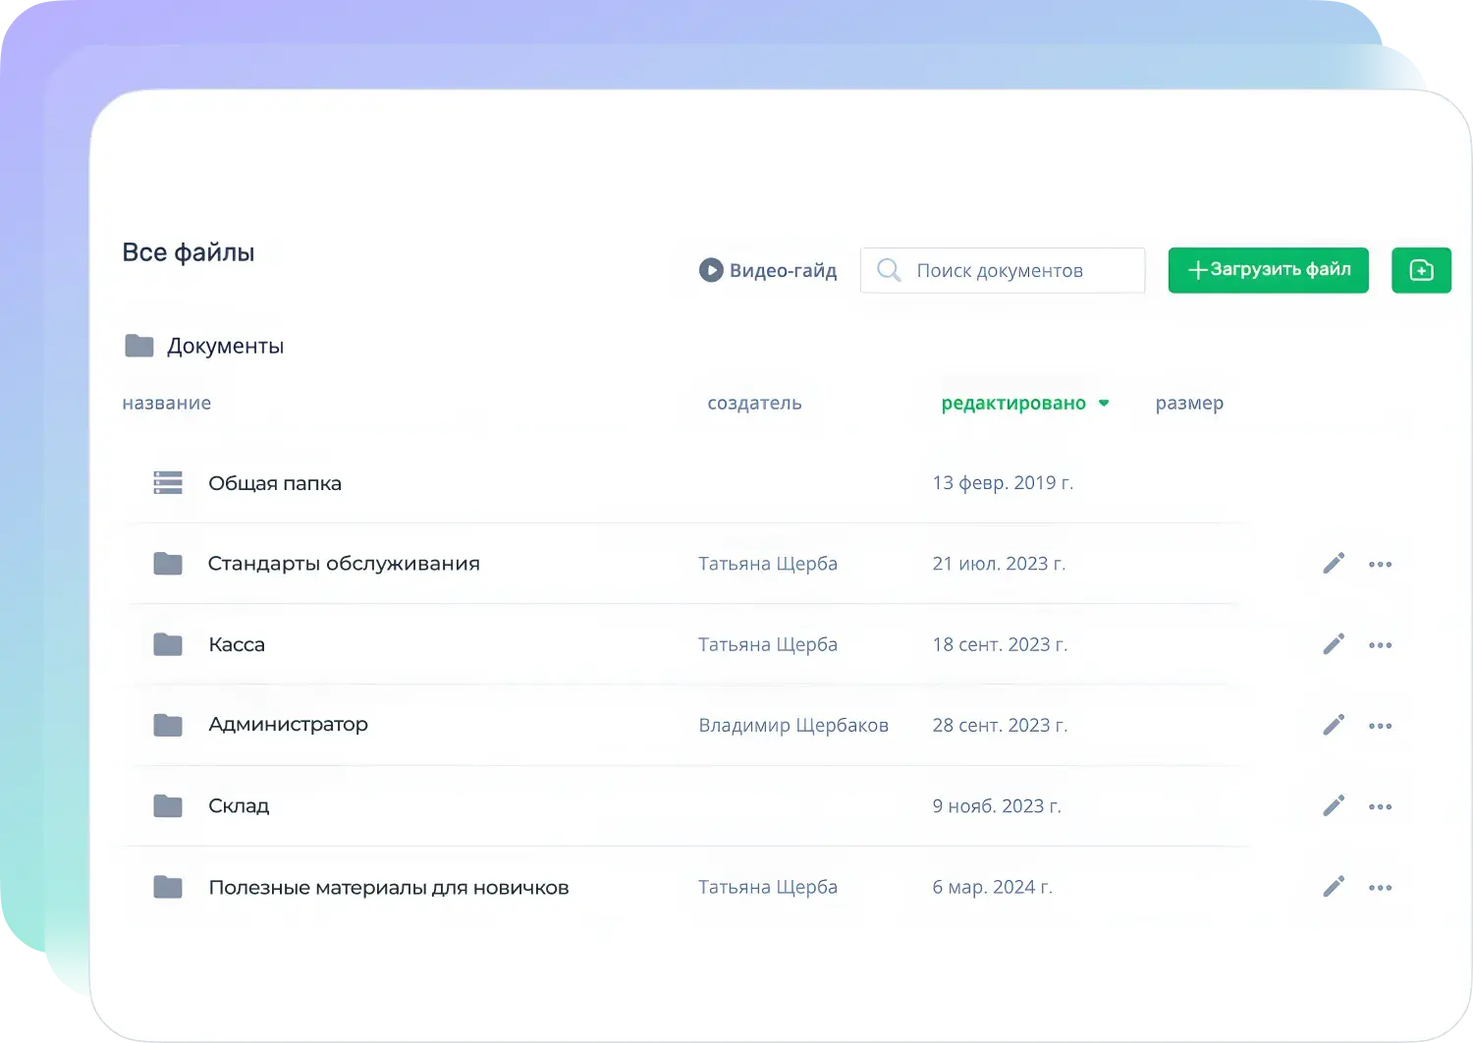The image size is (1473, 1043).
Task: Open Полезные материалы для новичков folder
Action: click(x=389, y=888)
